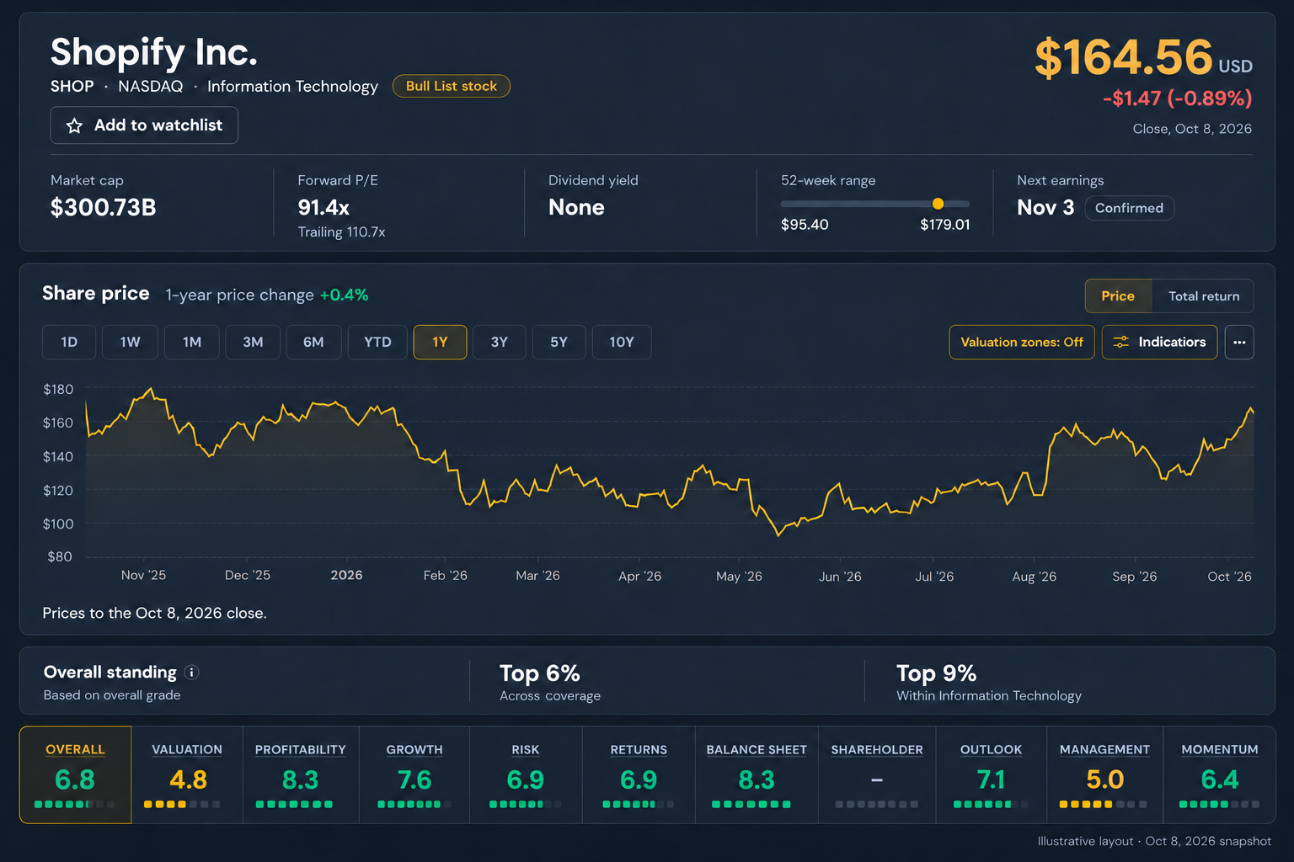
Task: Open the Growth grade card
Action: (414, 775)
